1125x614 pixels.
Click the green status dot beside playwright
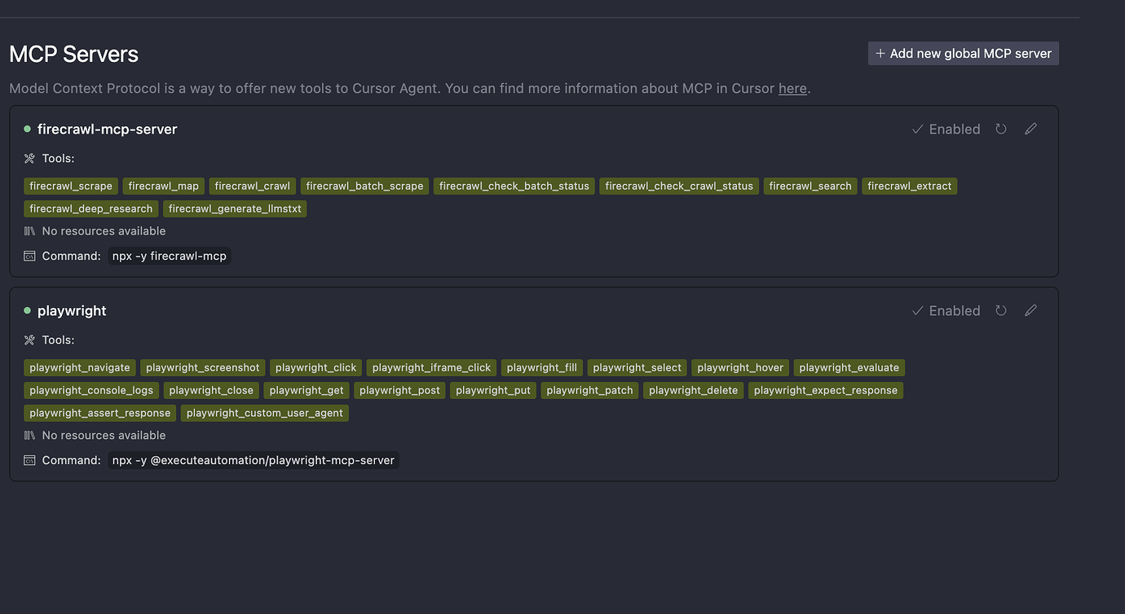point(27,310)
